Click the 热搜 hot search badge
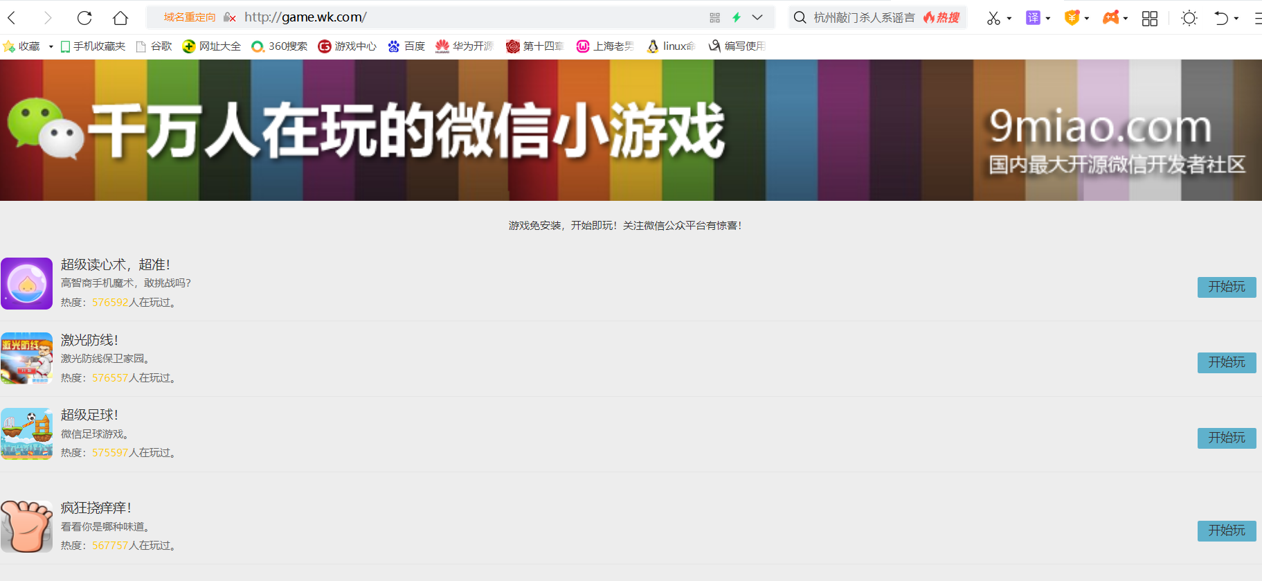1262x581 pixels. (x=941, y=17)
